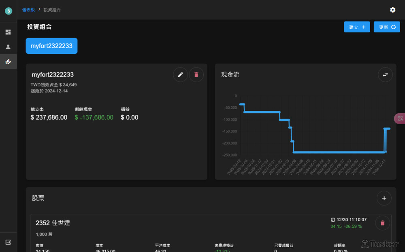The width and height of the screenshot is (405, 252).
Task: Open settings with the gear icon
Action: pos(392,10)
